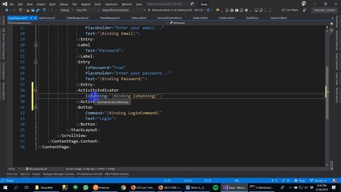Click the Search Visual Studio input box
This screenshot has width=341, height=192.
click(167, 4)
